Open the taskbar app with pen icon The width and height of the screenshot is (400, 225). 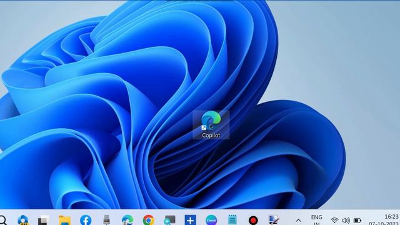pyautogui.click(x=274, y=220)
